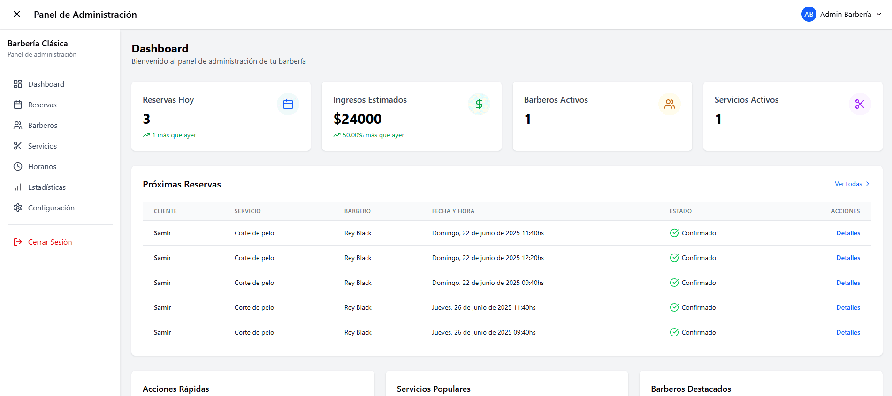Click the chevron next to Ver todas
The image size is (892, 396).
click(x=868, y=184)
